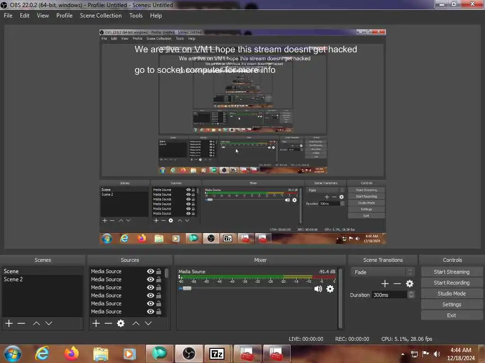
Task: Open the Mixer gear settings for Media Source
Action: tap(330, 289)
